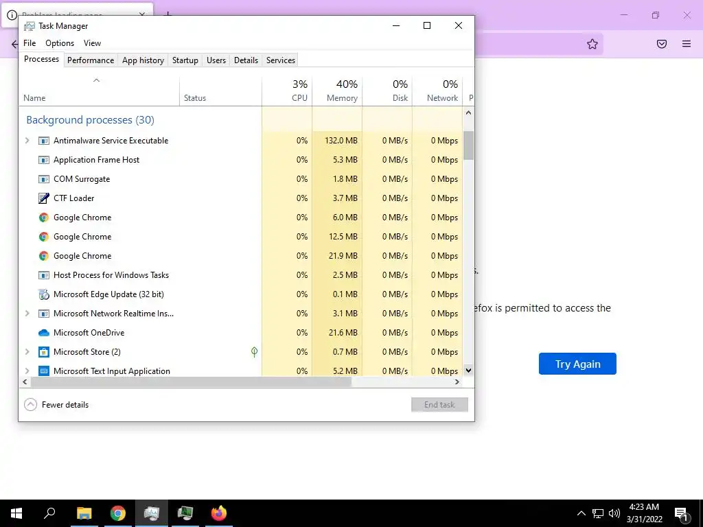This screenshot has height=527, width=703.
Task: Click the green leaf suspended status icon
Action: click(254, 352)
